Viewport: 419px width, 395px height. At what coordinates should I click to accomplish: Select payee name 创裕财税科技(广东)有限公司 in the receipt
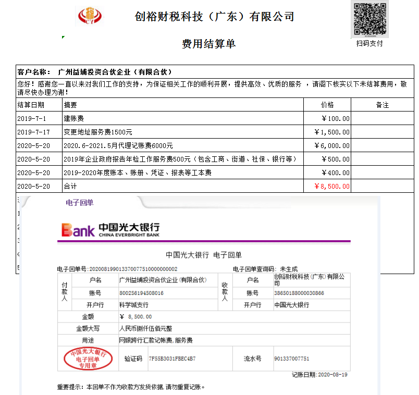[309, 280]
